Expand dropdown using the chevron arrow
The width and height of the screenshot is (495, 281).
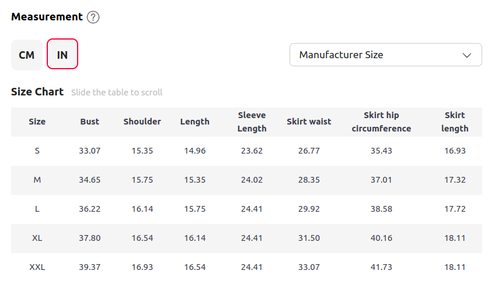467,55
